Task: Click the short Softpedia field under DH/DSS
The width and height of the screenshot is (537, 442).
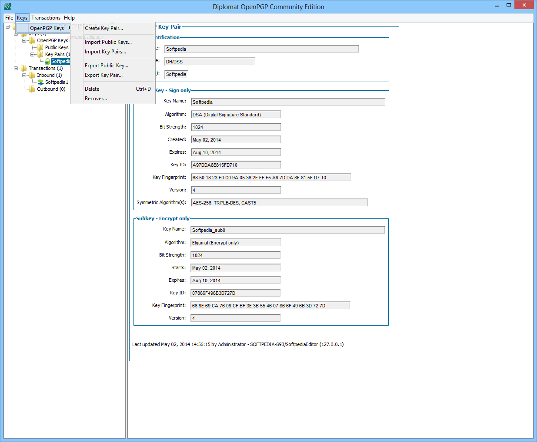Action: click(176, 74)
